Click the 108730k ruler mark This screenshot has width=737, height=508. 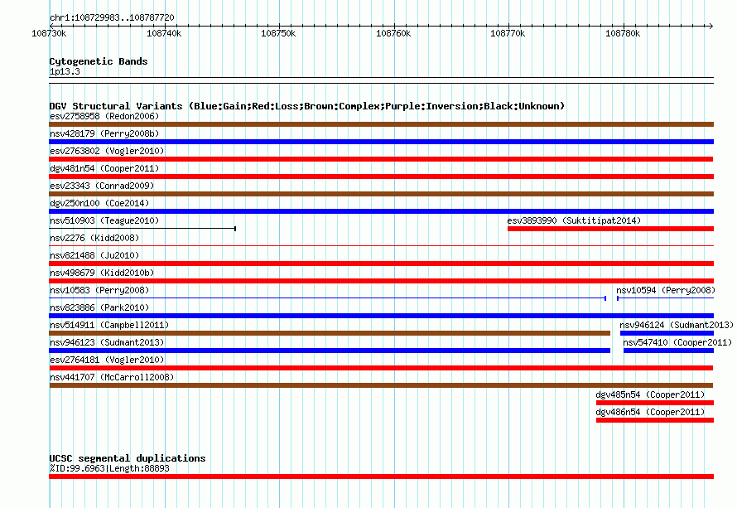[49, 33]
